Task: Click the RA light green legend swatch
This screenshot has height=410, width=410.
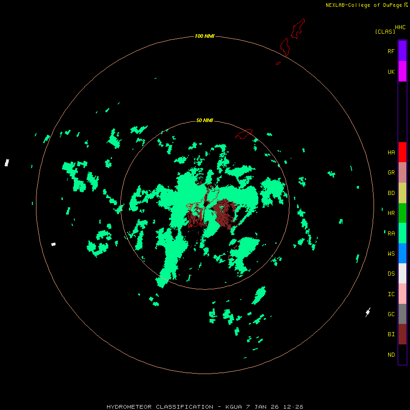Action: pos(402,233)
